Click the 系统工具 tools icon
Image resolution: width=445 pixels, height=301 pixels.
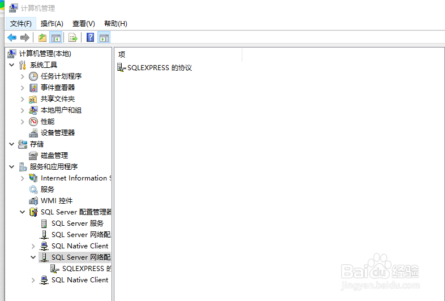pos(23,65)
